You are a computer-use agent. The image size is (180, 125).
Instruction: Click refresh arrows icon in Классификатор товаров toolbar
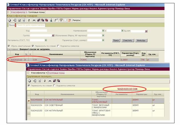(29, 20)
